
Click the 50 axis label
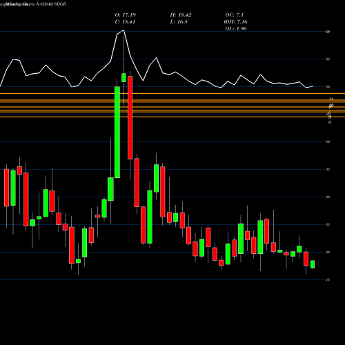[x=328, y=87]
